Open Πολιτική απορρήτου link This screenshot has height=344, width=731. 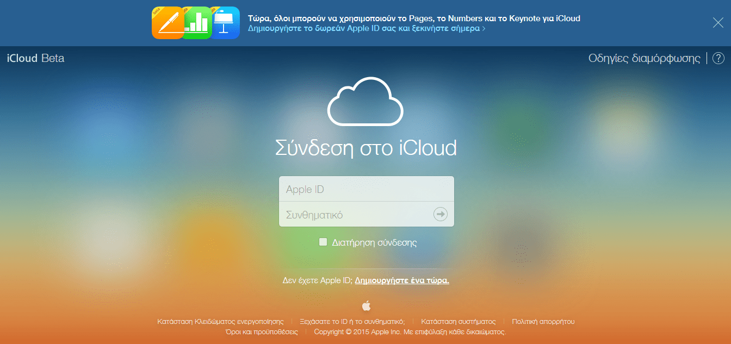(543, 321)
